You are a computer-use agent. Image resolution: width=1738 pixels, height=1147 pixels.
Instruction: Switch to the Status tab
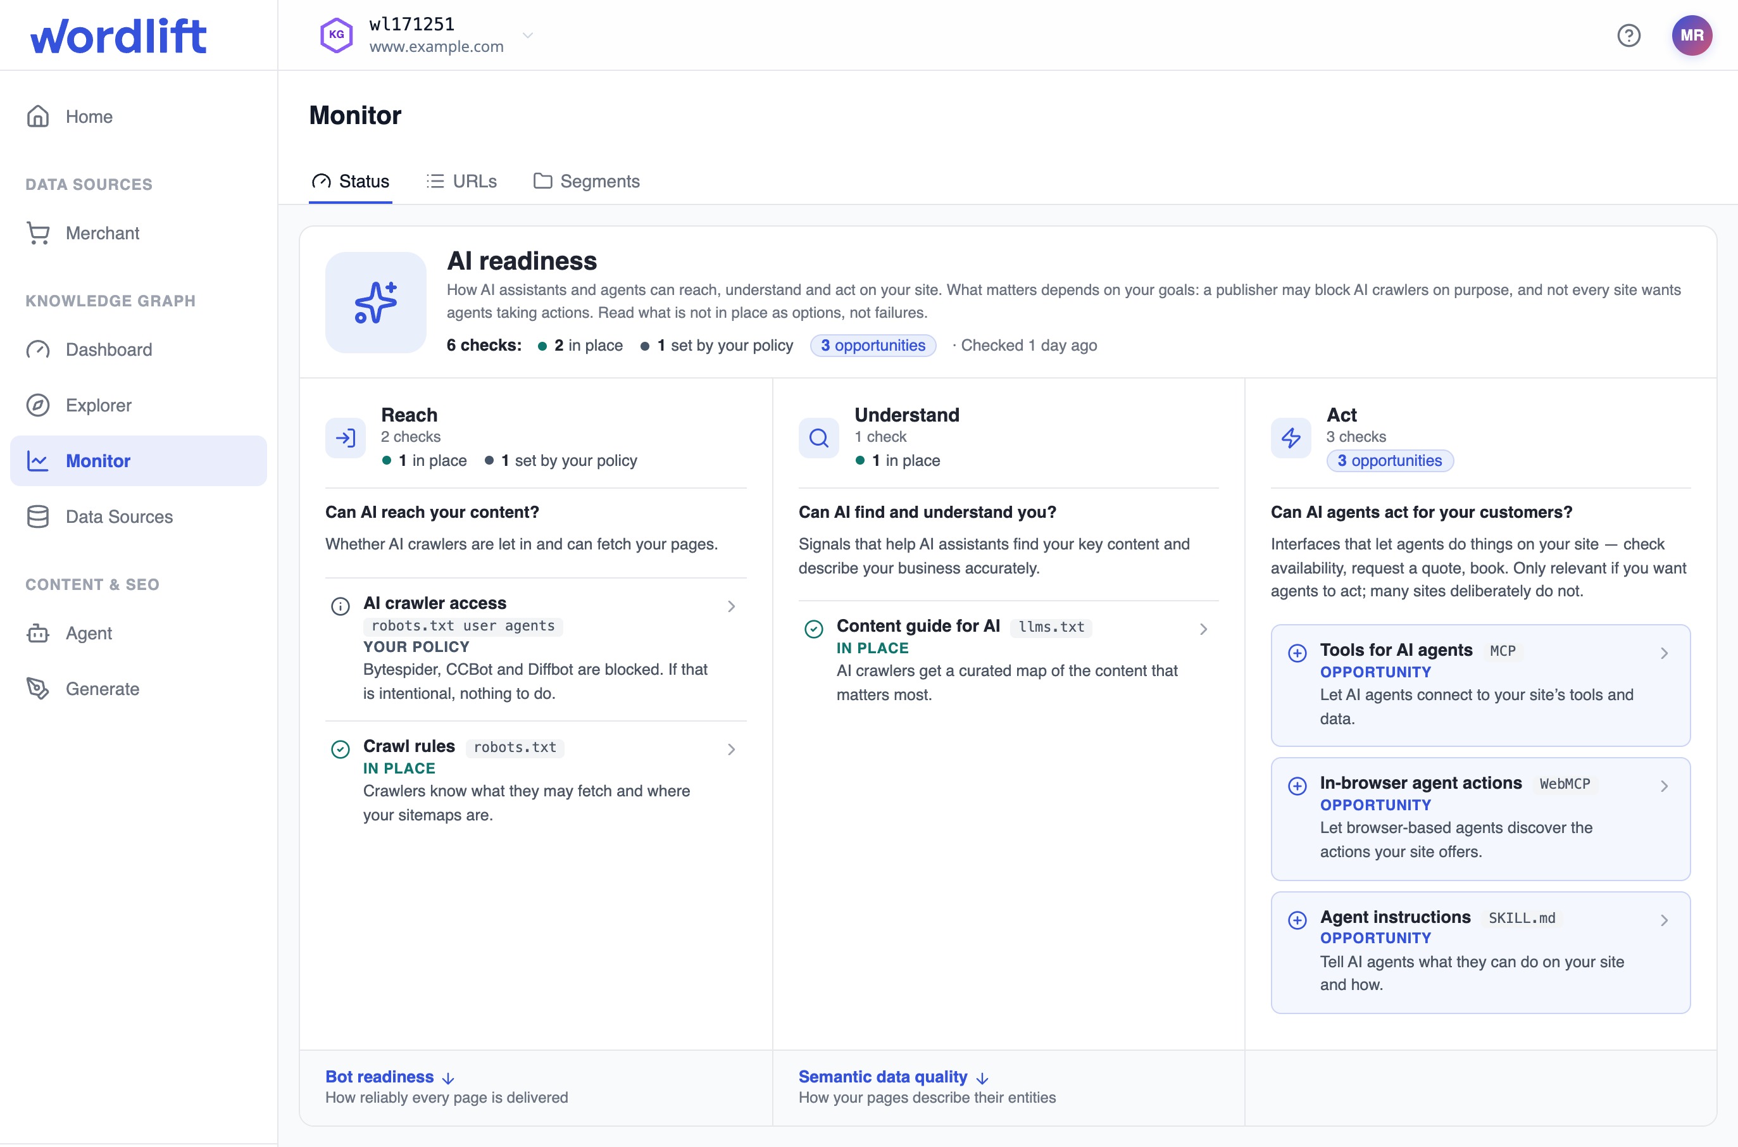coord(351,180)
